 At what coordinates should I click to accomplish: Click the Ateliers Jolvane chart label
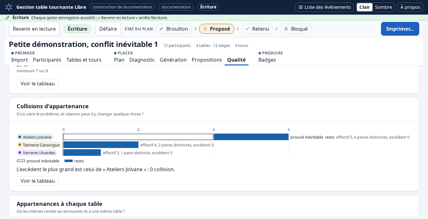[35, 137]
